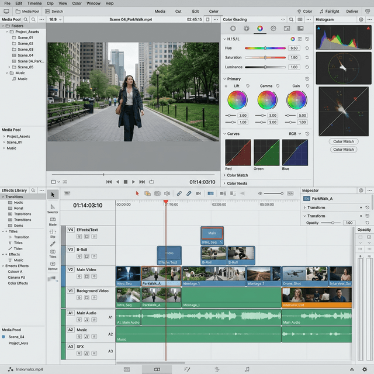Toggle the second Transform keyframe dot in Inspector
Image resolution: width=374 pixels, height=374 pixels.
pyautogui.click(x=361, y=216)
